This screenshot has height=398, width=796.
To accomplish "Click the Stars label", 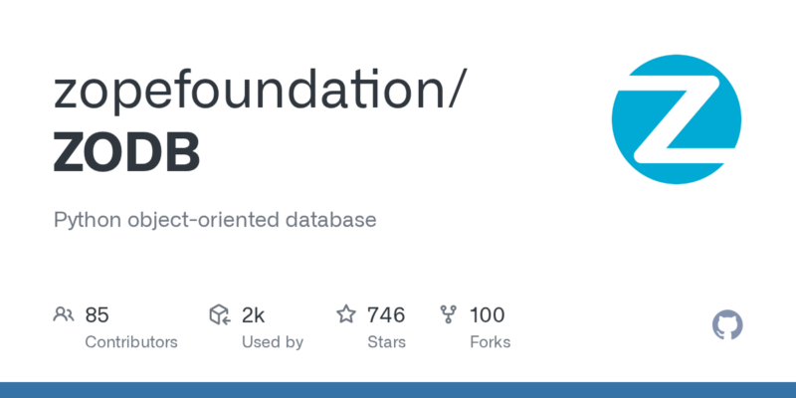I will (387, 341).
